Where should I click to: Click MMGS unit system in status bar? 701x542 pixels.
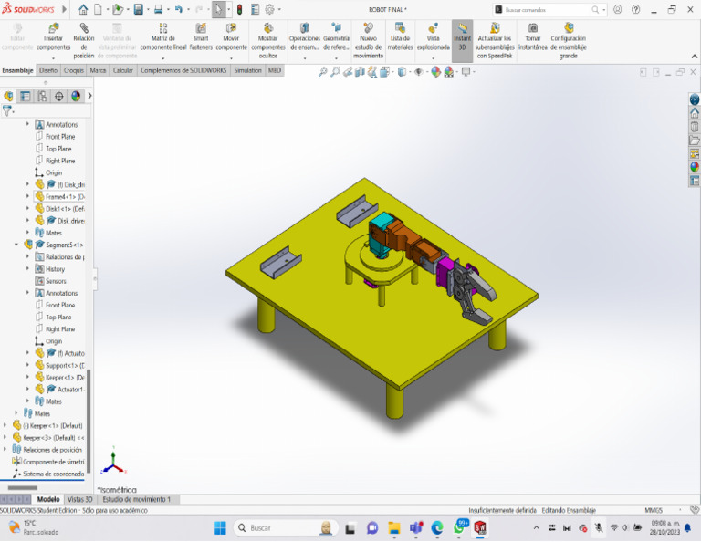point(654,510)
